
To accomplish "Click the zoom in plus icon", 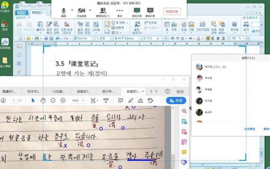I will (x=63, y=100).
